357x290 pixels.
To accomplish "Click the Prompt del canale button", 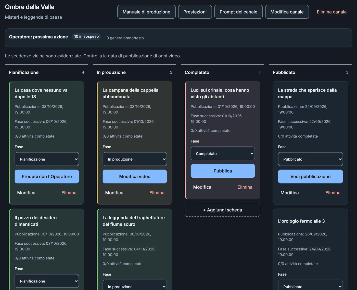I will coord(238,12).
